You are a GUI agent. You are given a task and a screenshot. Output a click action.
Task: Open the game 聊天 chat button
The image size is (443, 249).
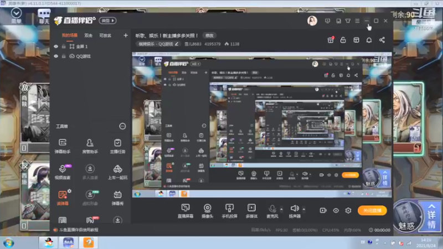pyautogui.click(x=44, y=16)
